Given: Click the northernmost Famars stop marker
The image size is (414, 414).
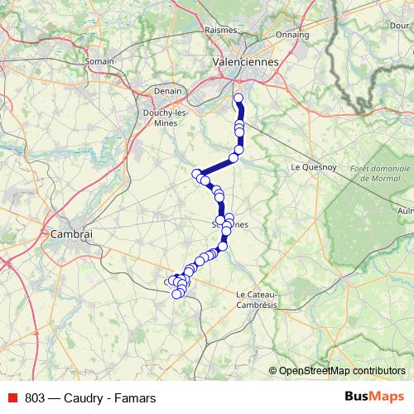Looking at the screenshot, I should tap(238, 98).
